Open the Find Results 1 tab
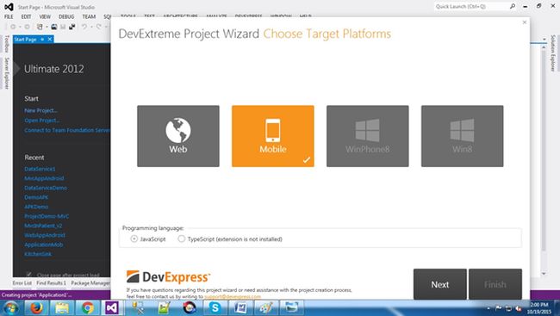Image resolution: width=560 pixels, height=316 pixels. pos(51,282)
